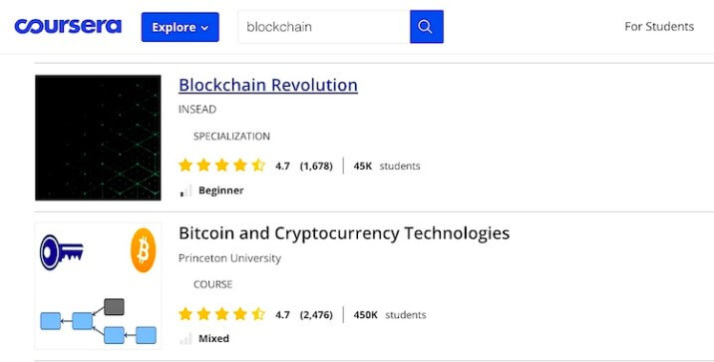Click the star rating for Bitcoin course

[221, 314]
